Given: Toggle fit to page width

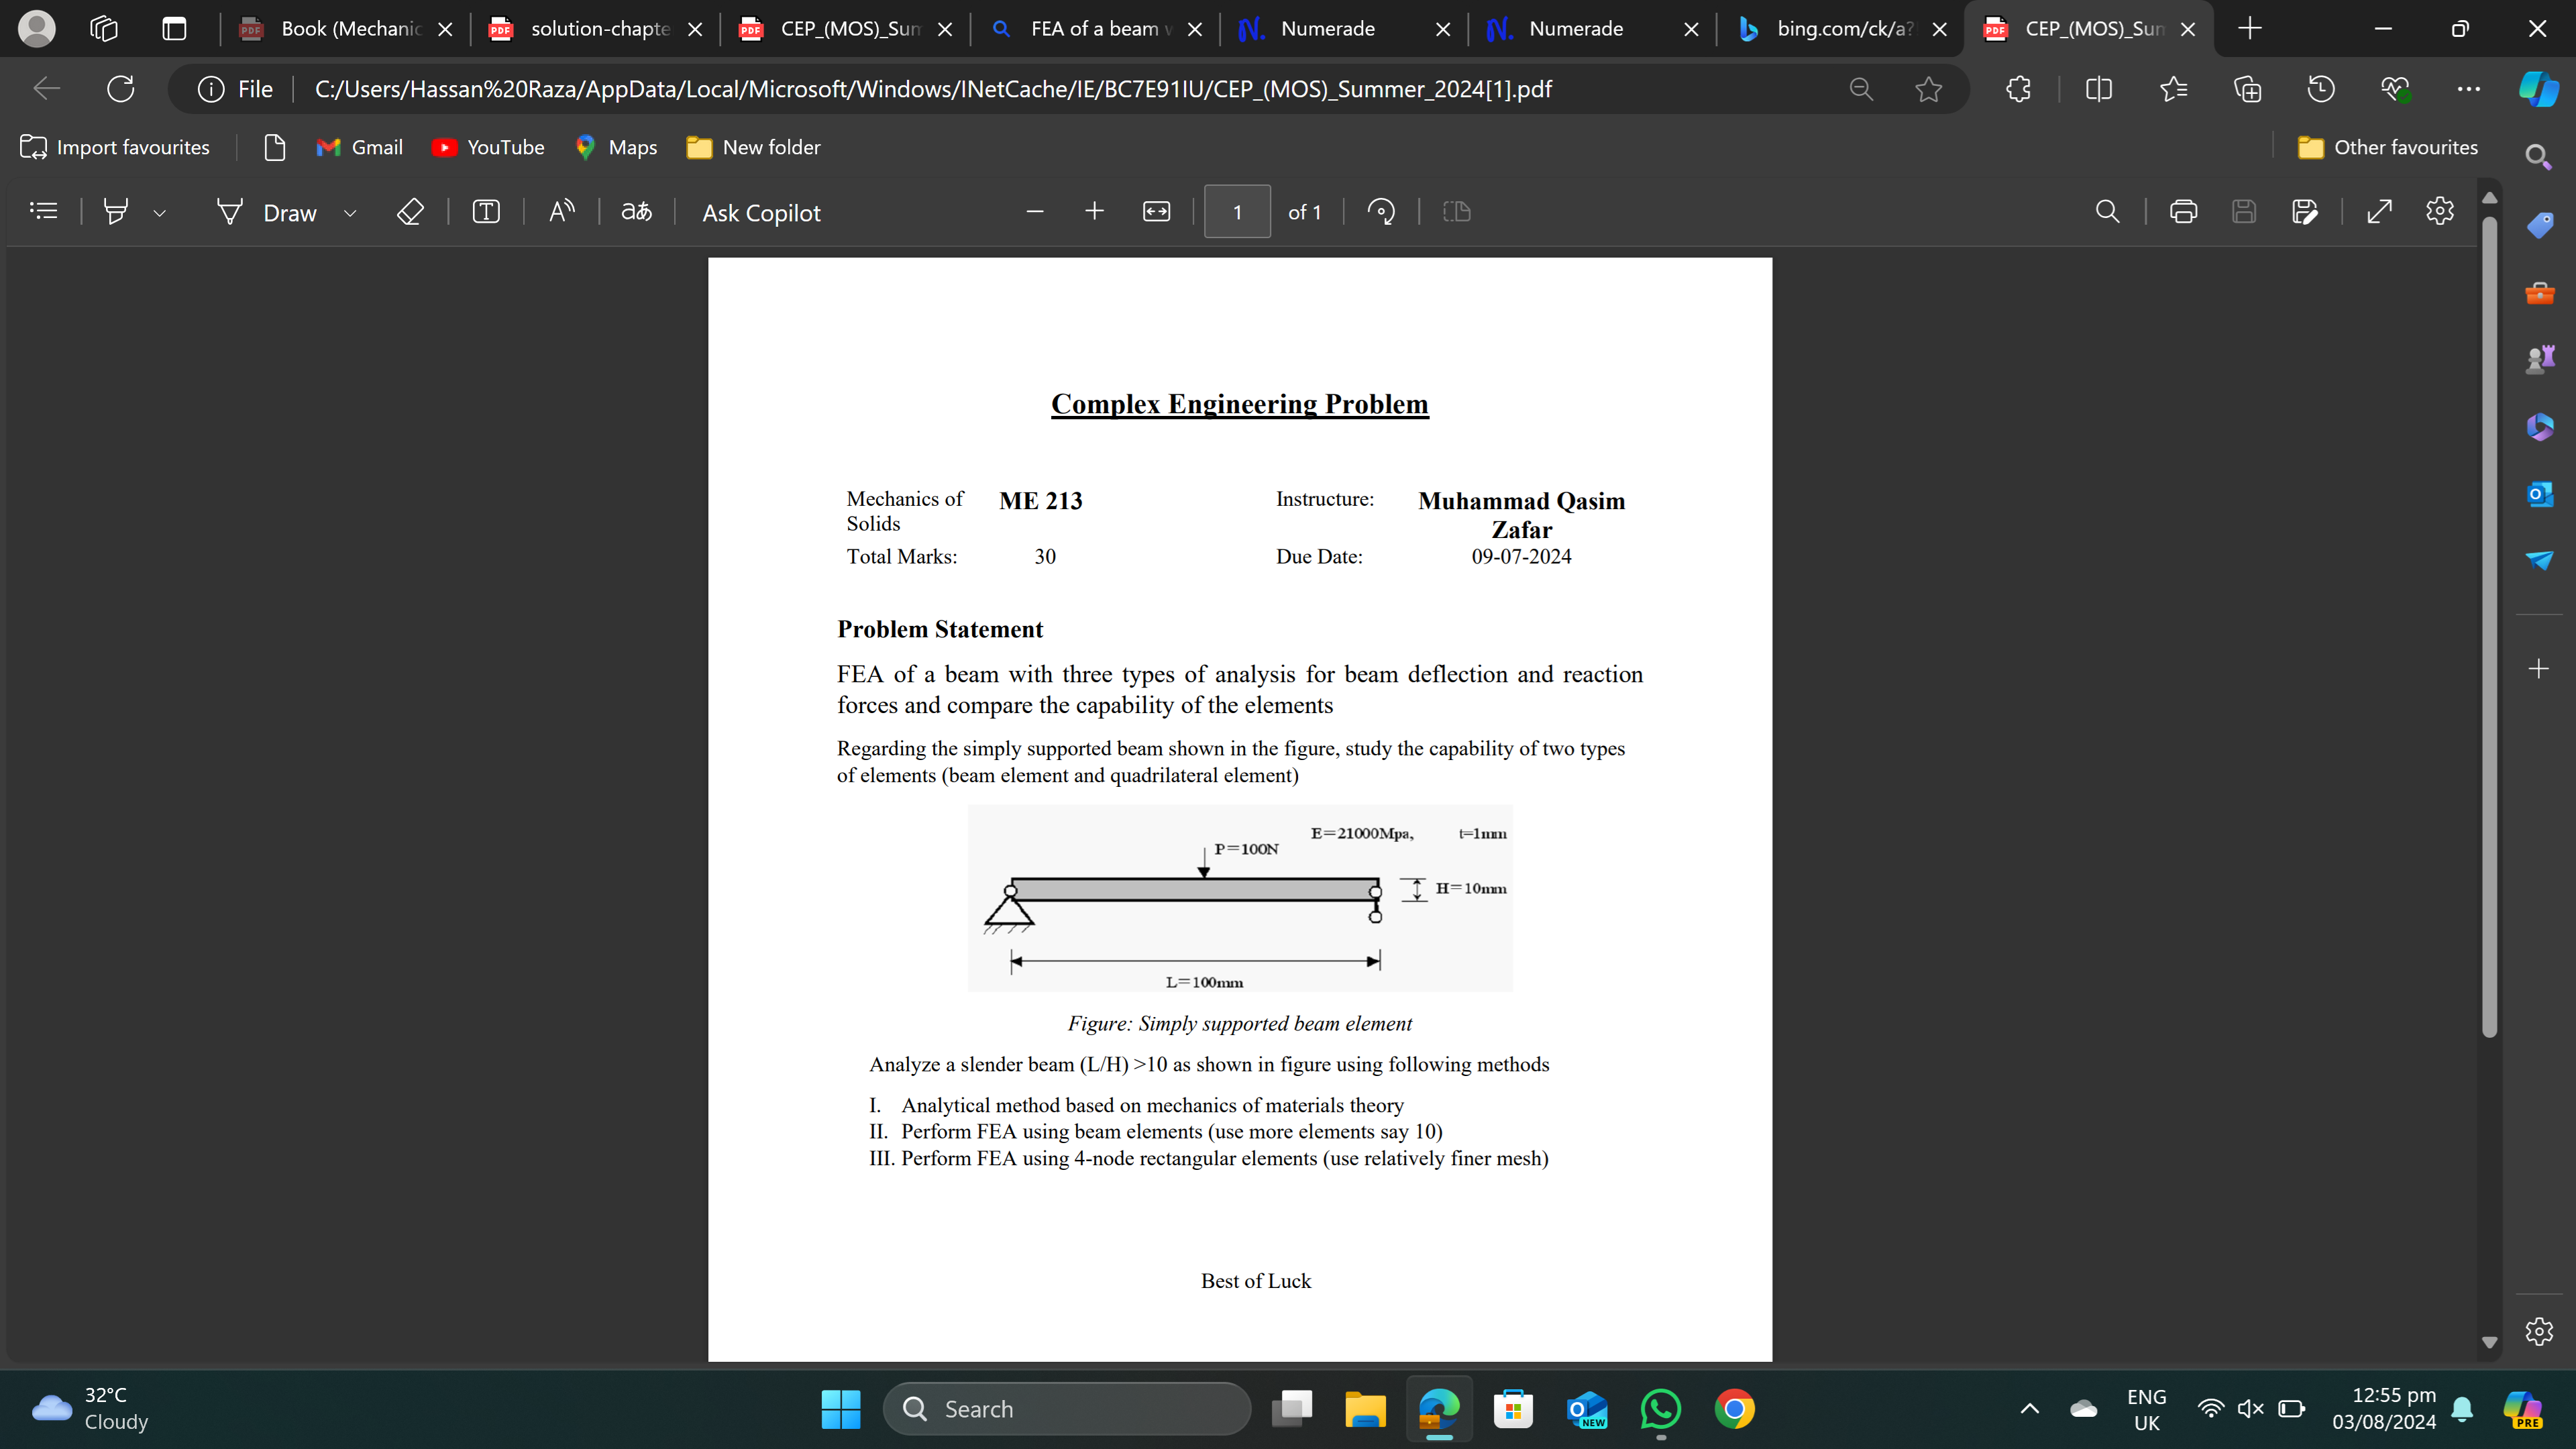Looking at the screenshot, I should pyautogui.click(x=1157, y=211).
